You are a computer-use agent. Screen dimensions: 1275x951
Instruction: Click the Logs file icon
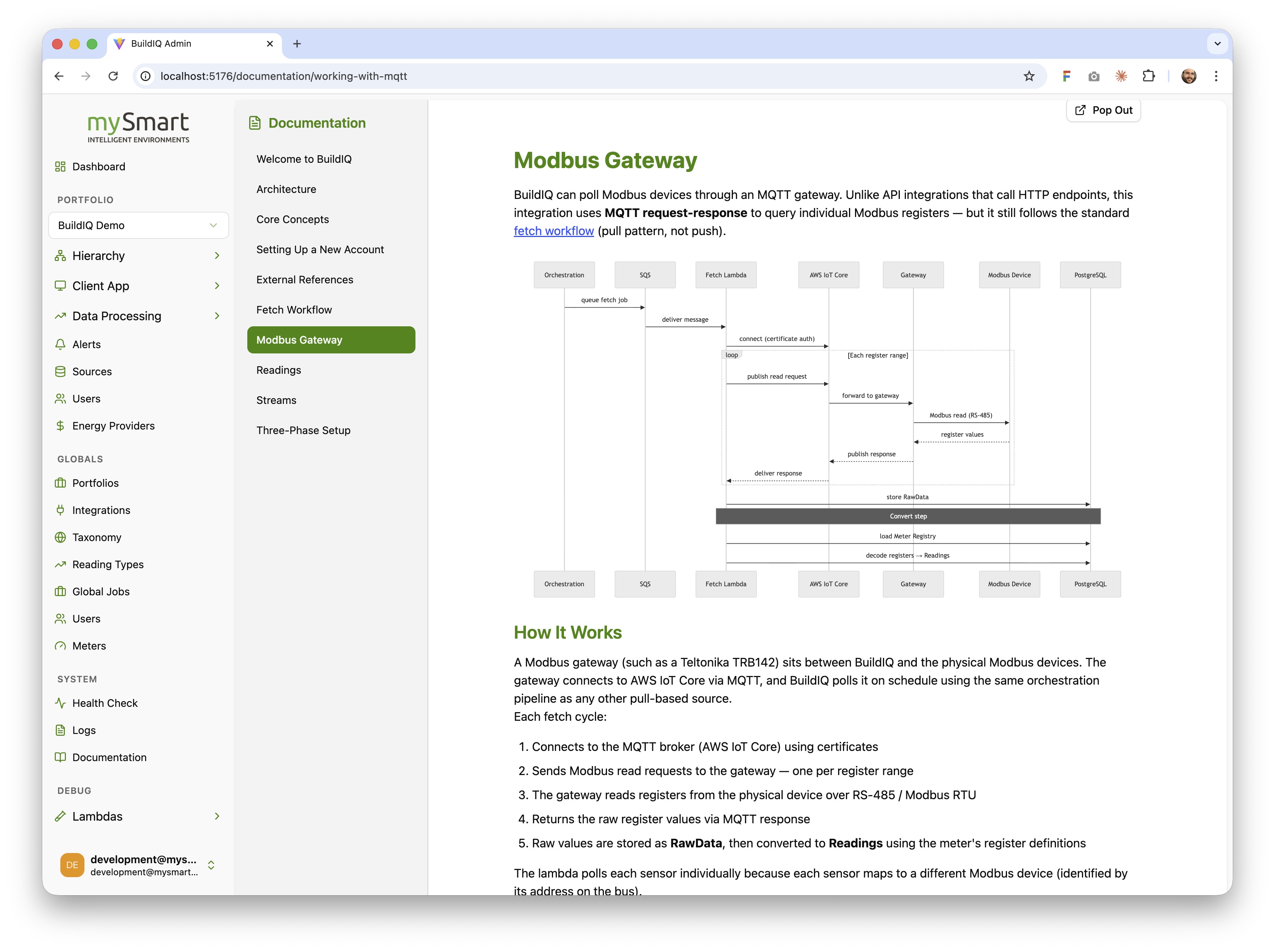tap(60, 730)
